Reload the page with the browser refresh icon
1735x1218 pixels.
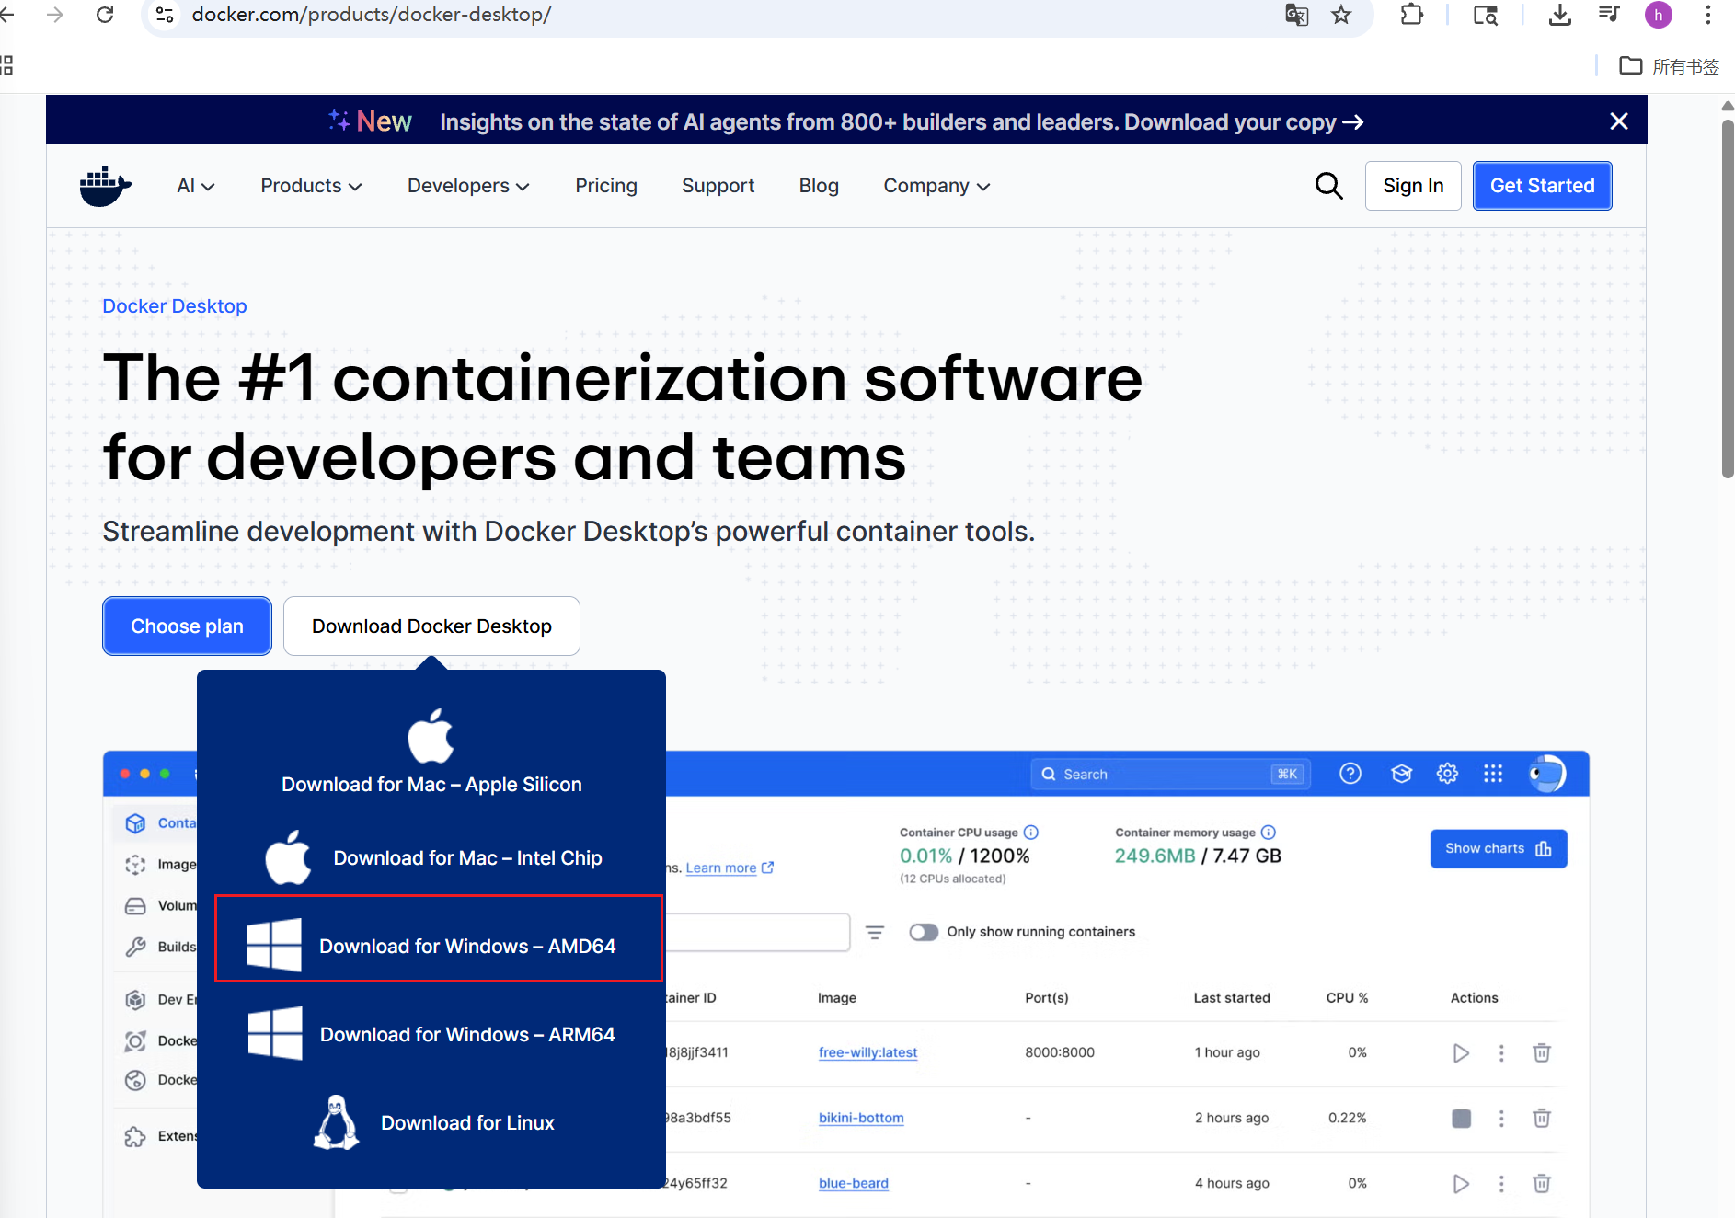pyautogui.click(x=105, y=15)
